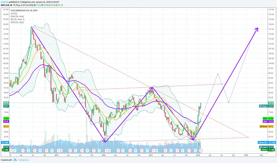Click the 127.50 label on right price axis

(271, 9)
